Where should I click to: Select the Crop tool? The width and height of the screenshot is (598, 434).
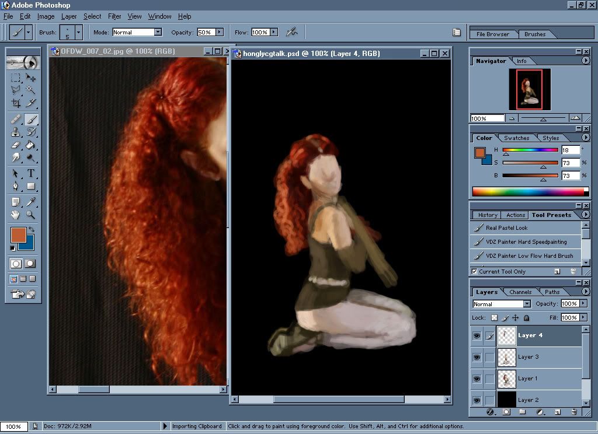point(16,103)
